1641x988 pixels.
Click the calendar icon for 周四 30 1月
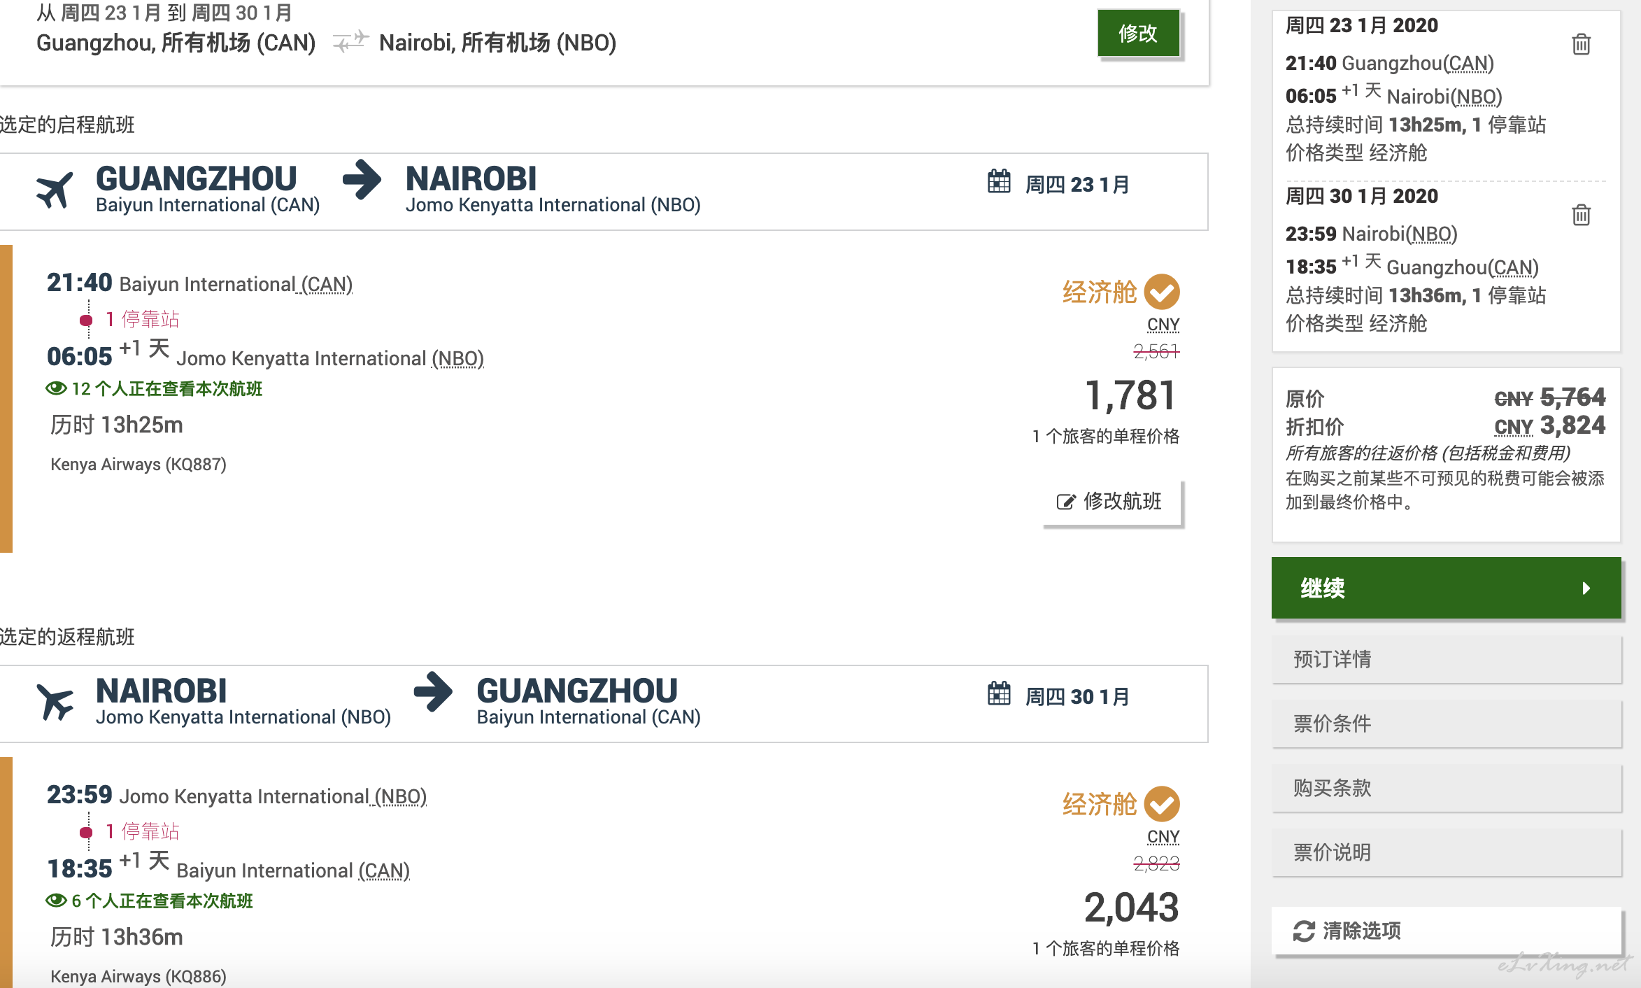(999, 694)
